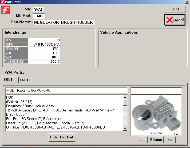Click the description scrollbar thumb
The width and height of the screenshot is (190, 148).
coord(125,102)
